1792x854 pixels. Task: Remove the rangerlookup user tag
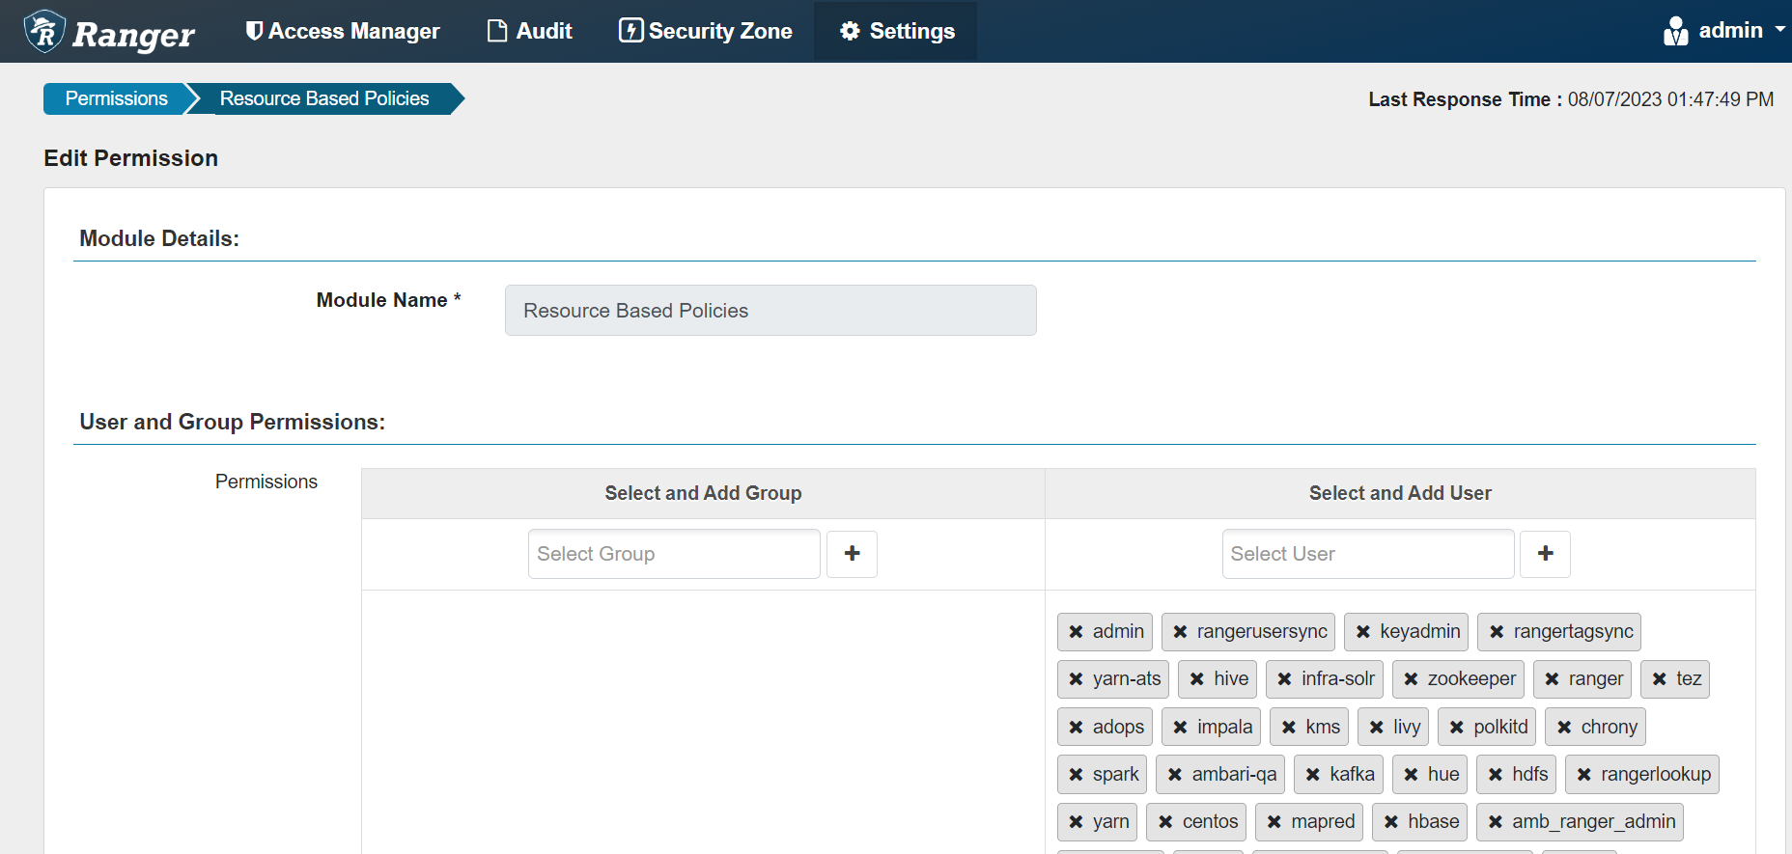pyautogui.click(x=1583, y=775)
